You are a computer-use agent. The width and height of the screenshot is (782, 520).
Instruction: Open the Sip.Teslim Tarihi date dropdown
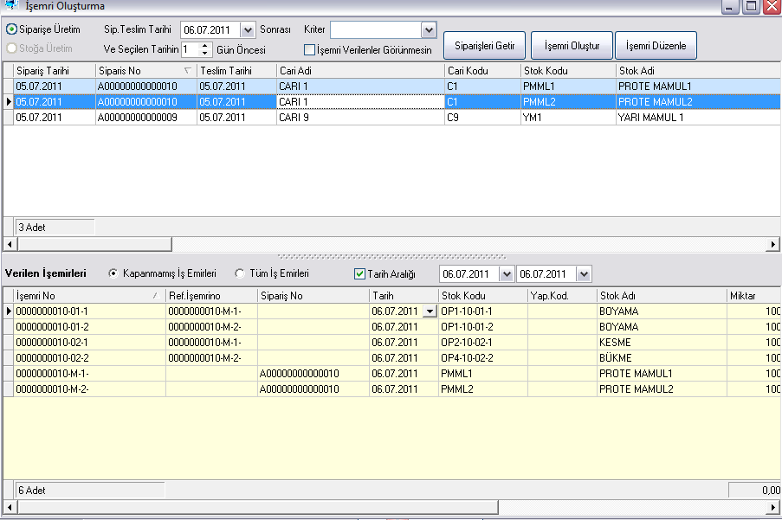[248, 30]
